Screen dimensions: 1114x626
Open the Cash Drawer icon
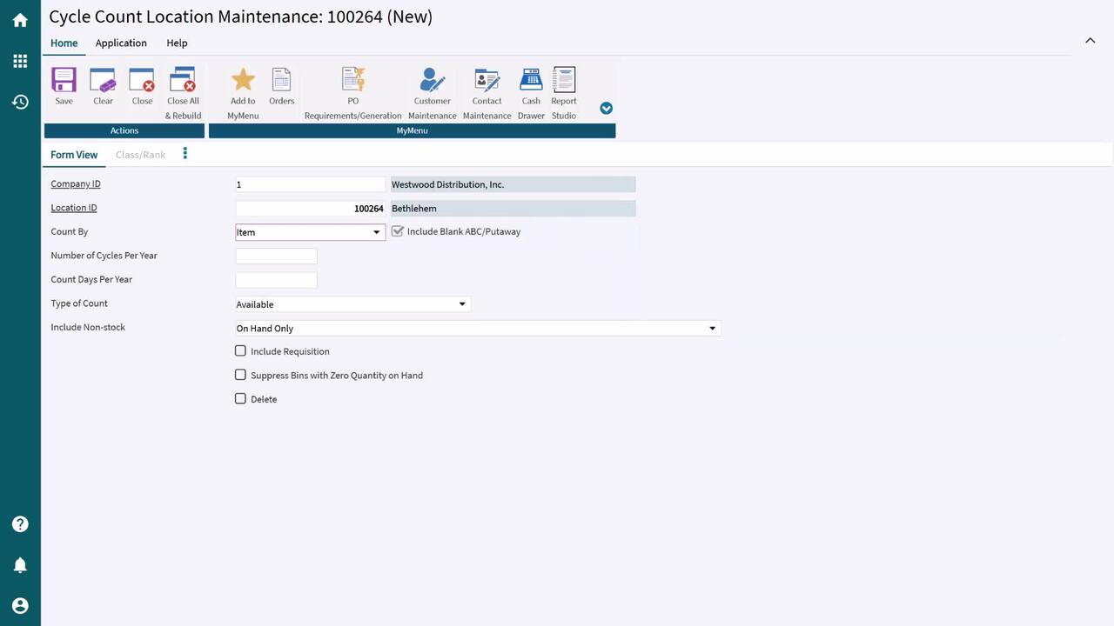(x=531, y=81)
